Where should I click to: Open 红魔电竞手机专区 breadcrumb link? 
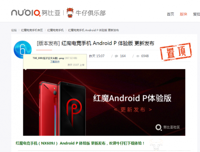(32, 30)
